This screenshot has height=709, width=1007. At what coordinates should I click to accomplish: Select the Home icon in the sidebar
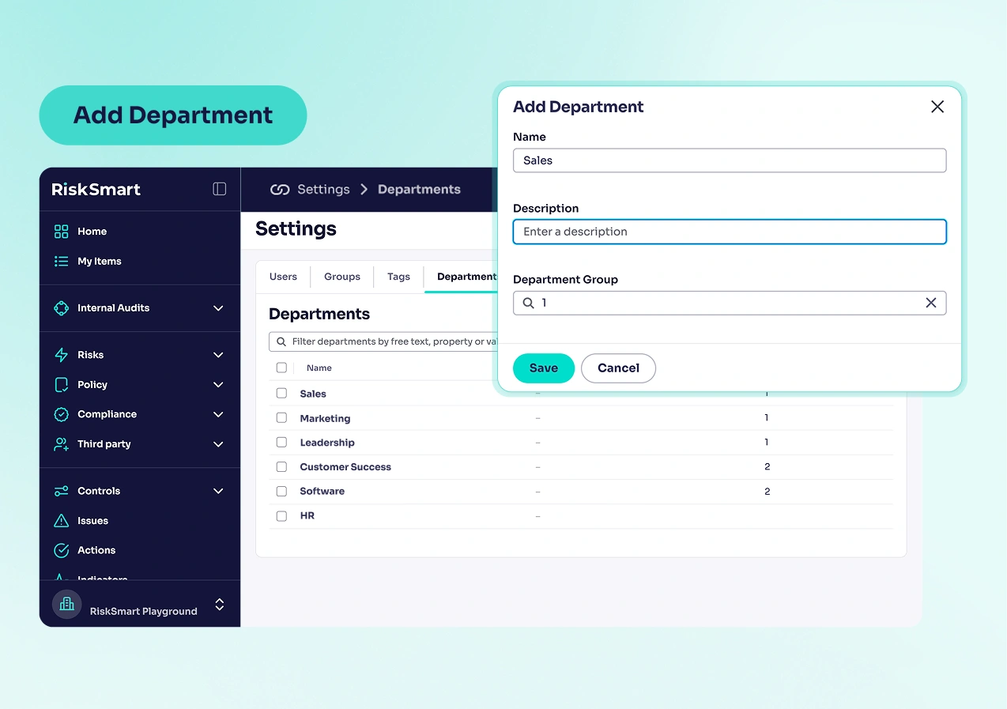62,231
